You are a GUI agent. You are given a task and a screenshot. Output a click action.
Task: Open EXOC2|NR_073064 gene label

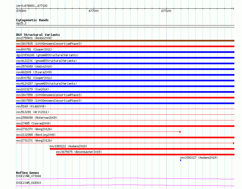29,176
